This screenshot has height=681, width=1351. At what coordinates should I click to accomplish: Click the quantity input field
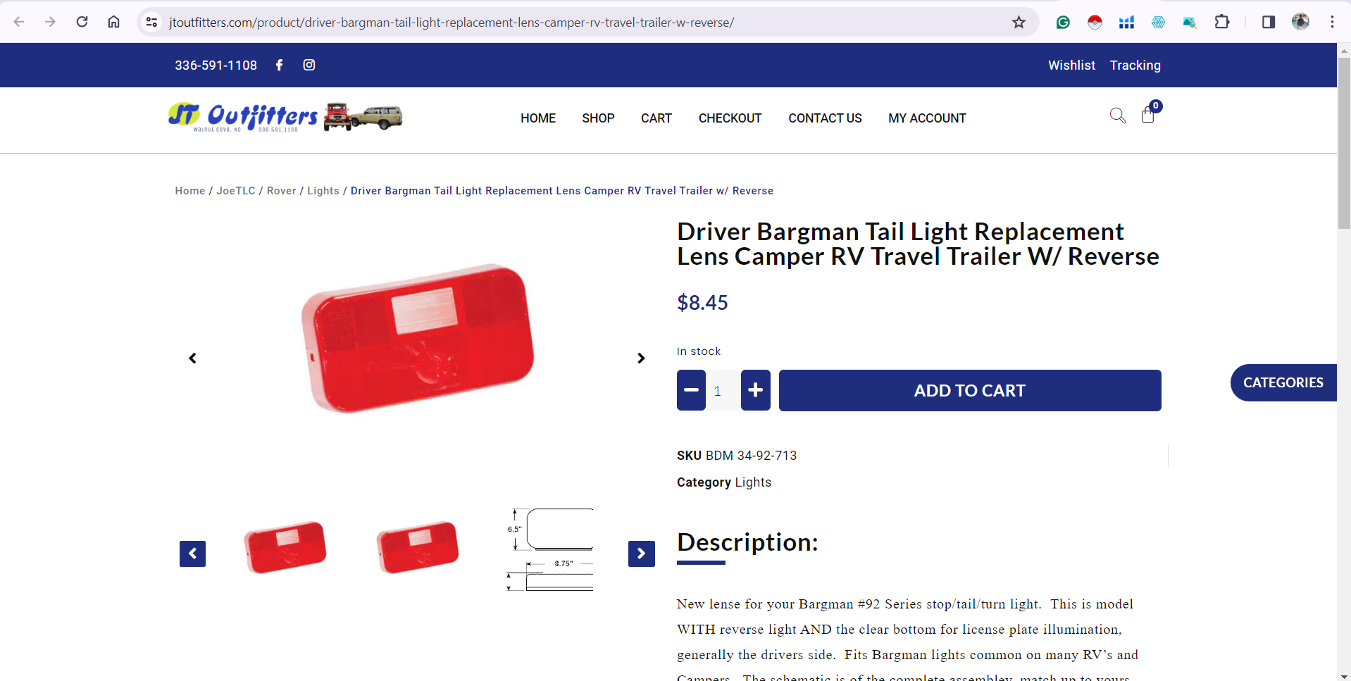pos(723,390)
